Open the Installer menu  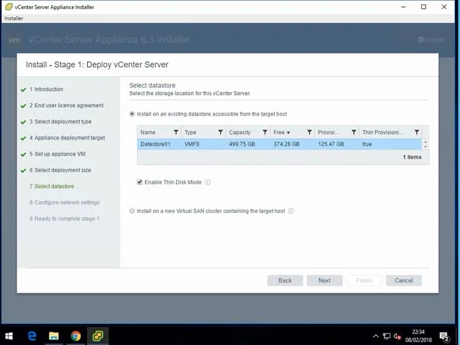click(13, 18)
